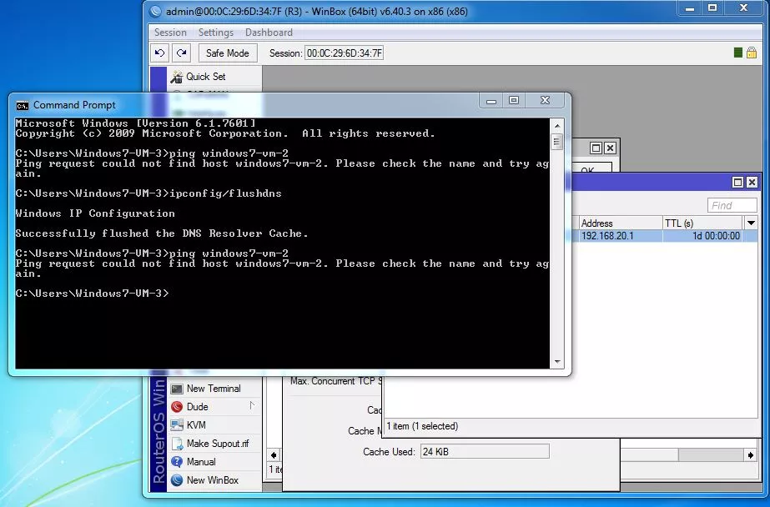Maximize the DNS cache sub-window
Screen dimensions: 770x507
coord(737,183)
